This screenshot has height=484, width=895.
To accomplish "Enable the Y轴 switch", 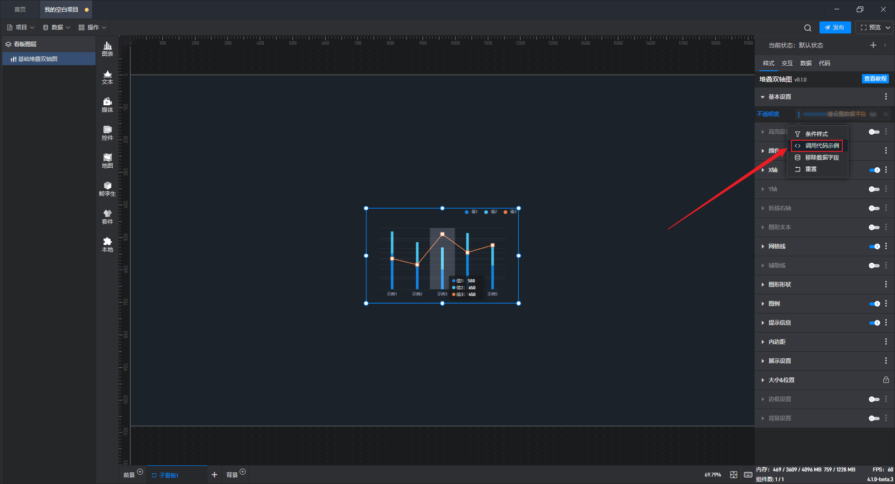I will (874, 189).
